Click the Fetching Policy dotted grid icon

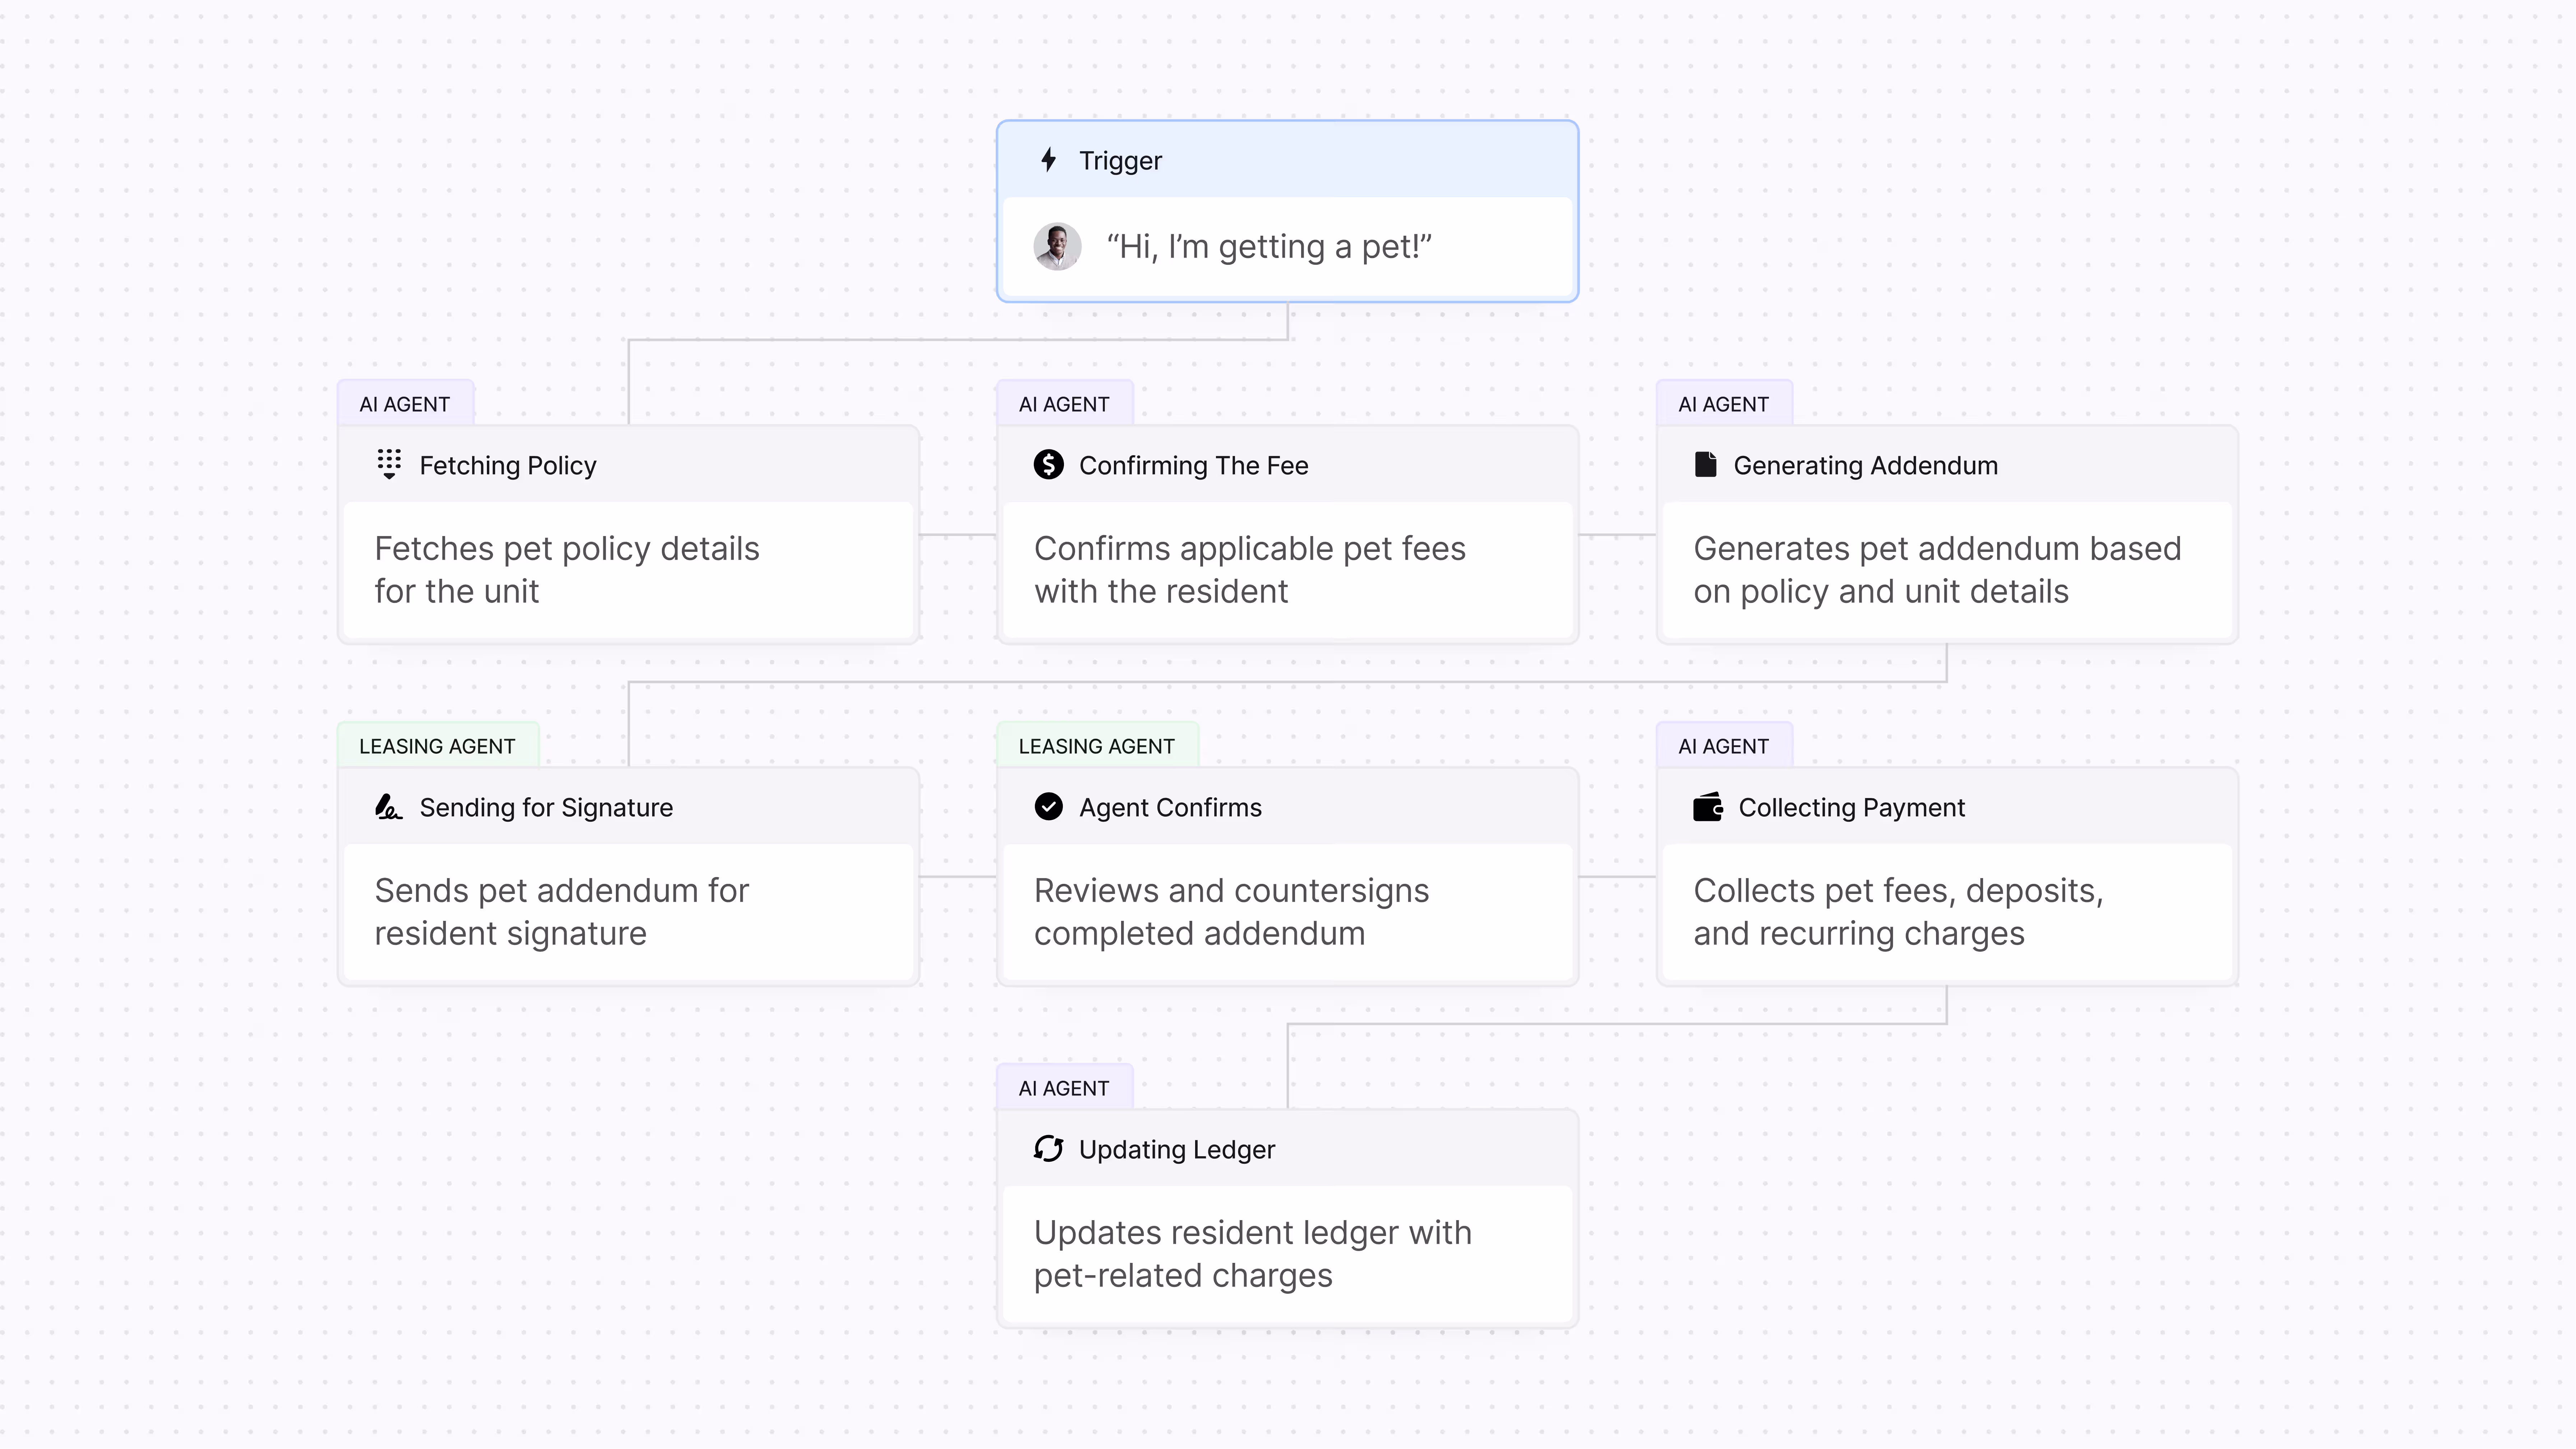tap(389, 464)
